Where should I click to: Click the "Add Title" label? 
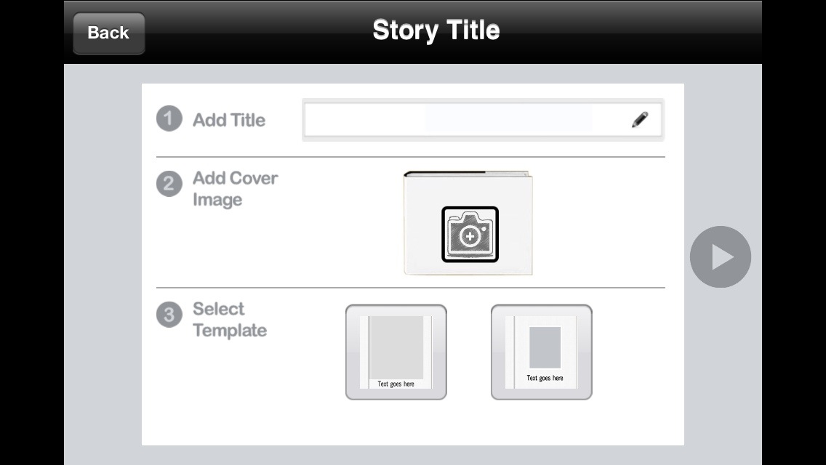[x=229, y=120]
